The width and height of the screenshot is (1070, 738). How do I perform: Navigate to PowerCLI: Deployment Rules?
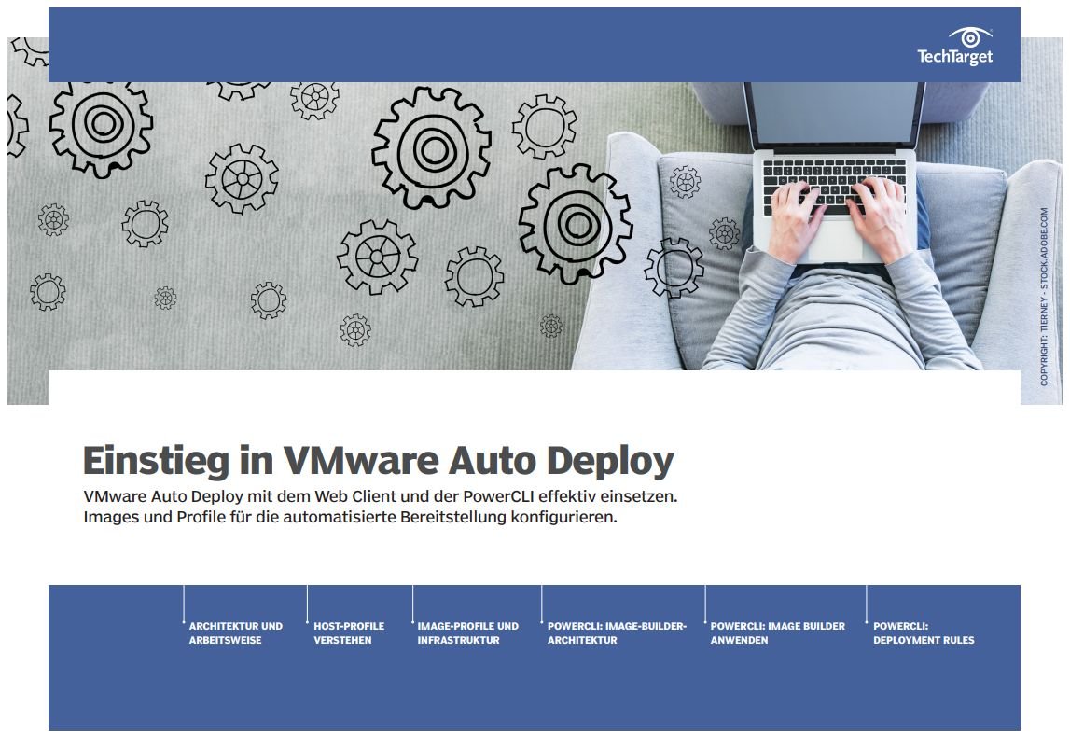point(924,633)
